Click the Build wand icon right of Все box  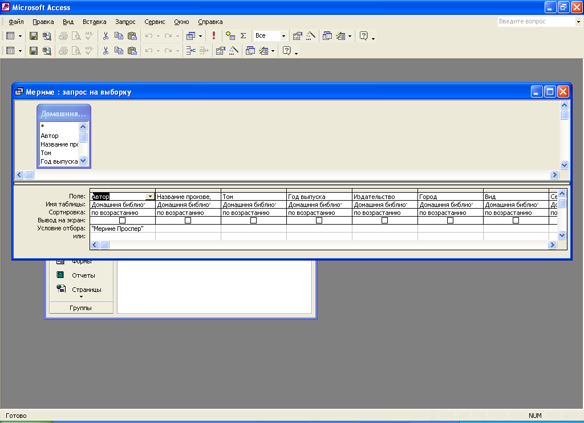click(311, 36)
